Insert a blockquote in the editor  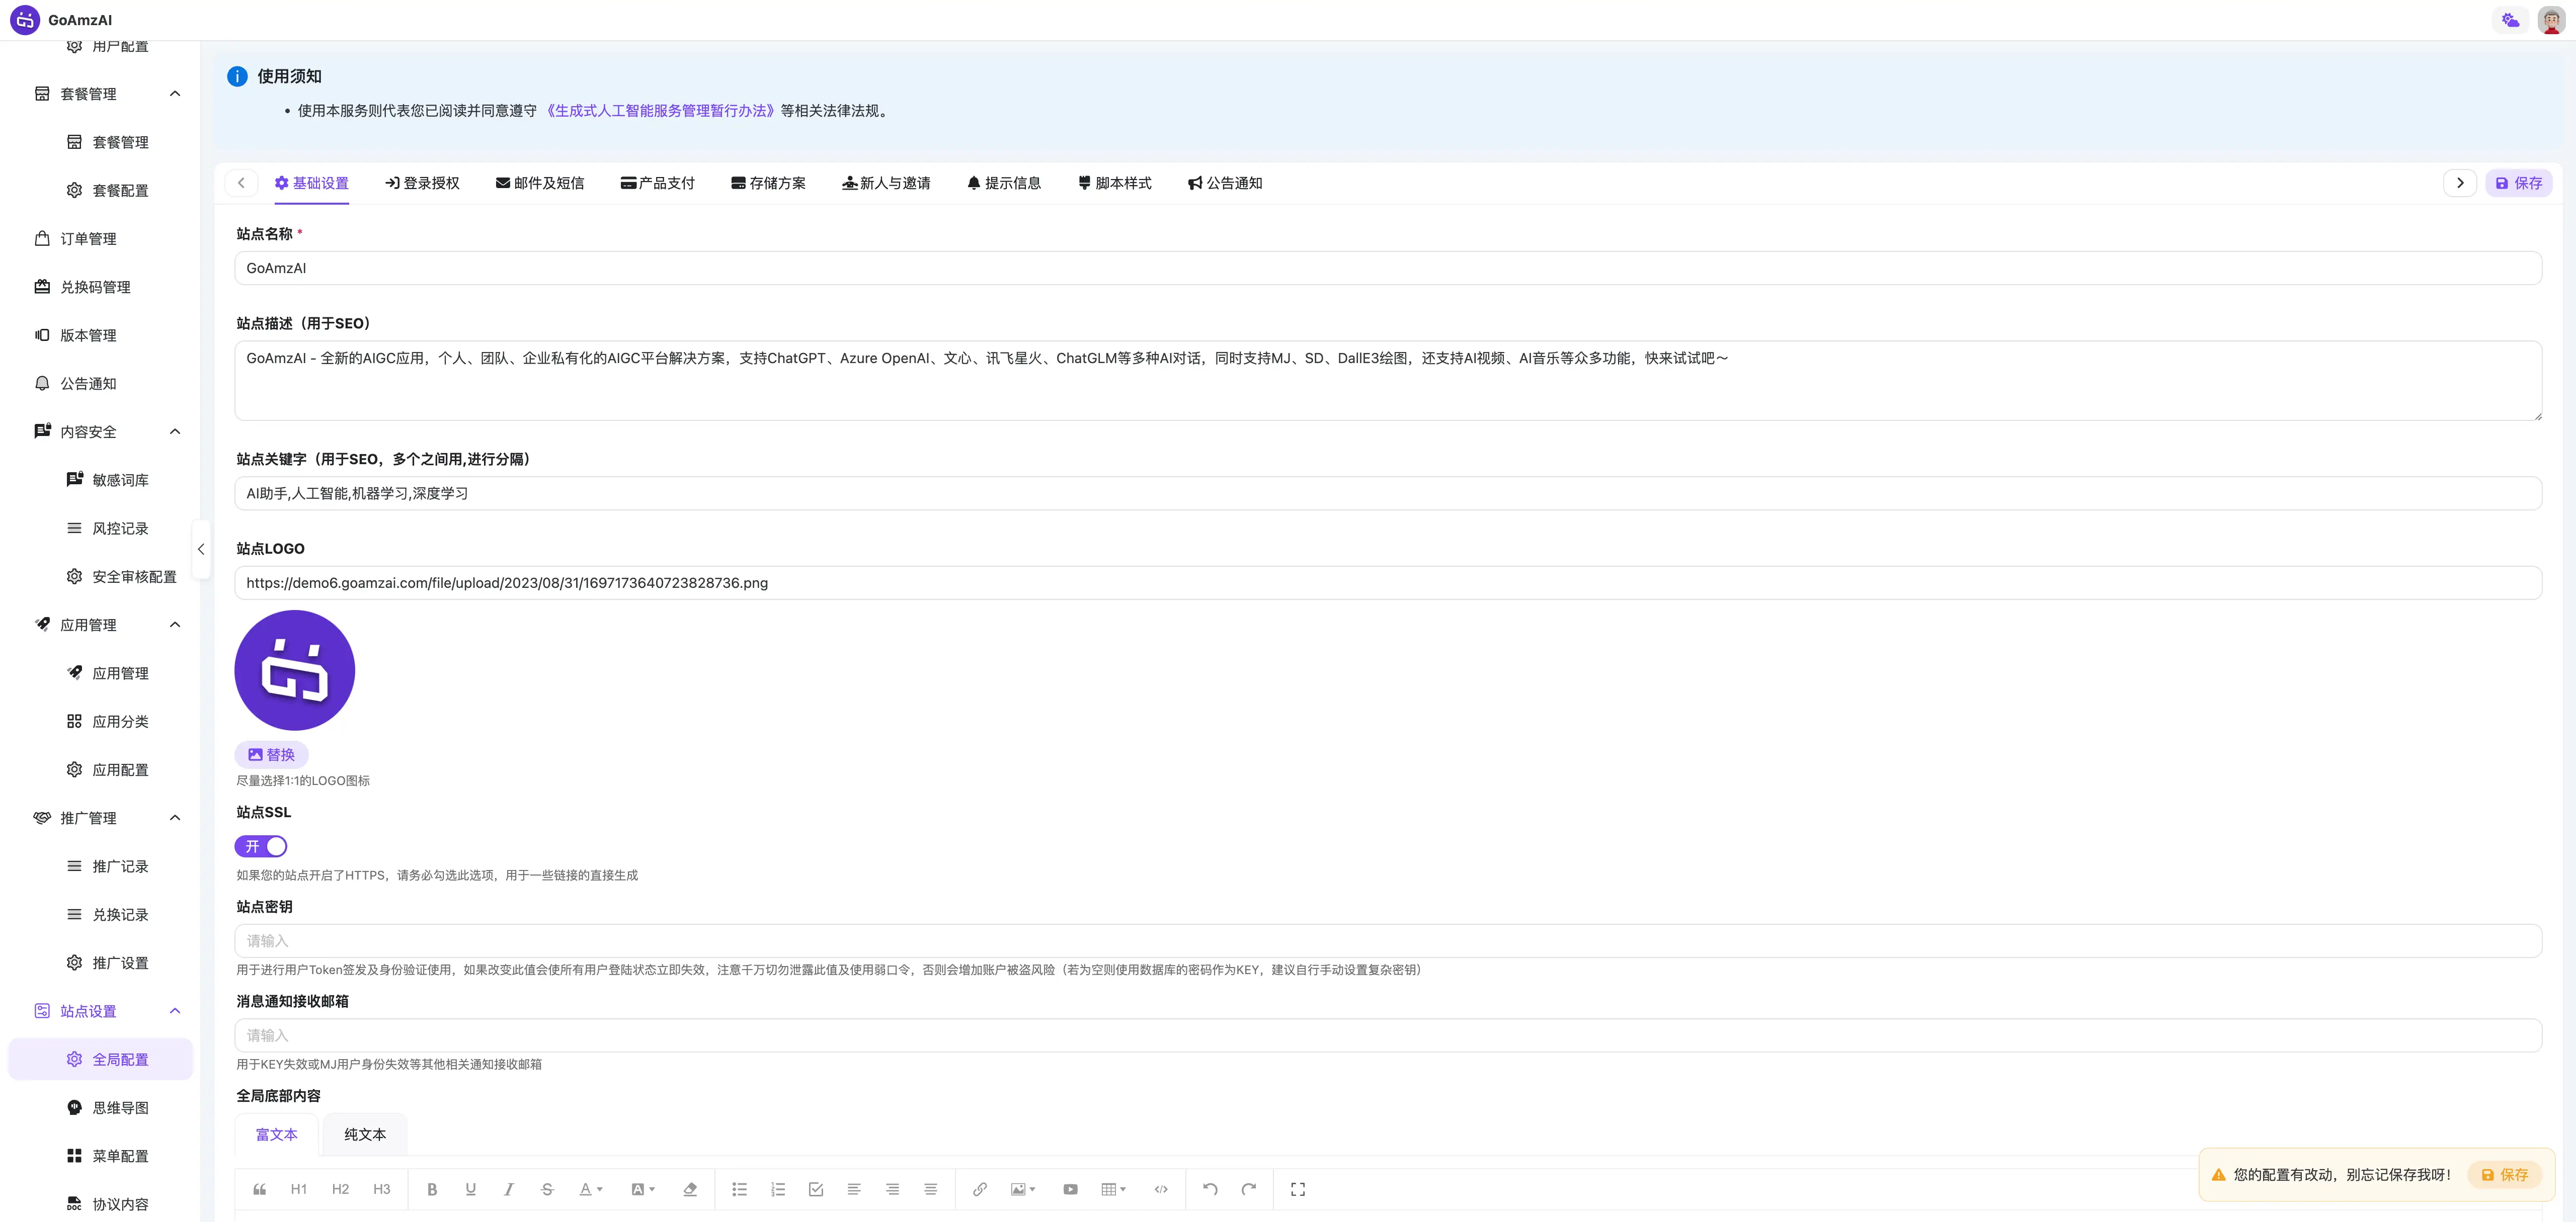point(259,1189)
